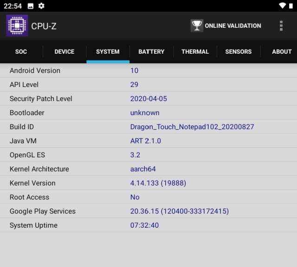Tap the kernel value 4.14.133 (19888)
This screenshot has width=297, height=267.
point(158,183)
